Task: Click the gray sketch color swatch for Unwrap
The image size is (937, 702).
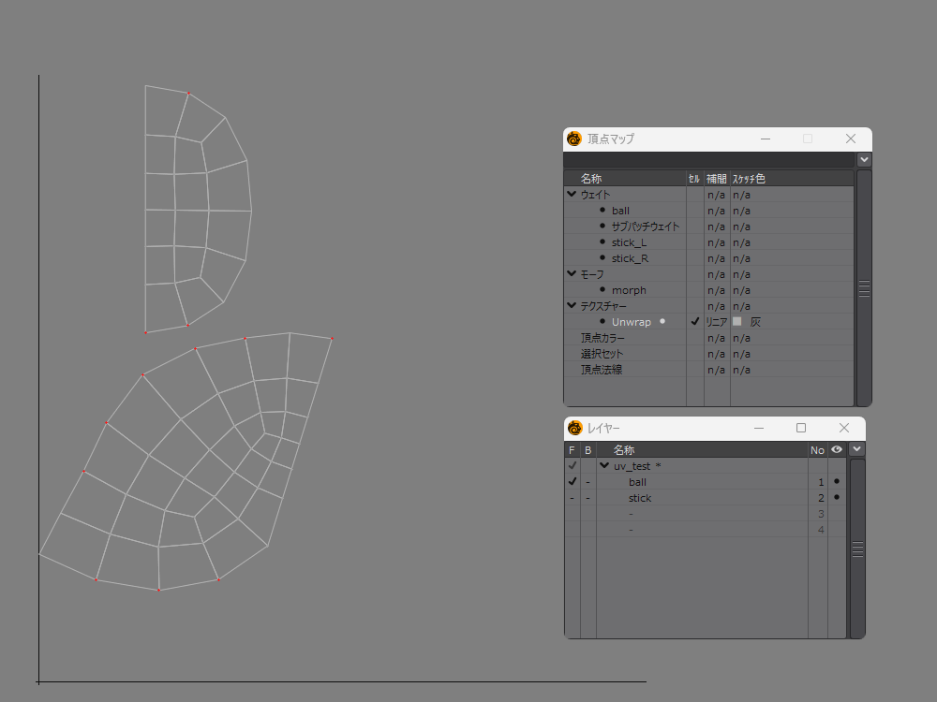Action: 737,322
